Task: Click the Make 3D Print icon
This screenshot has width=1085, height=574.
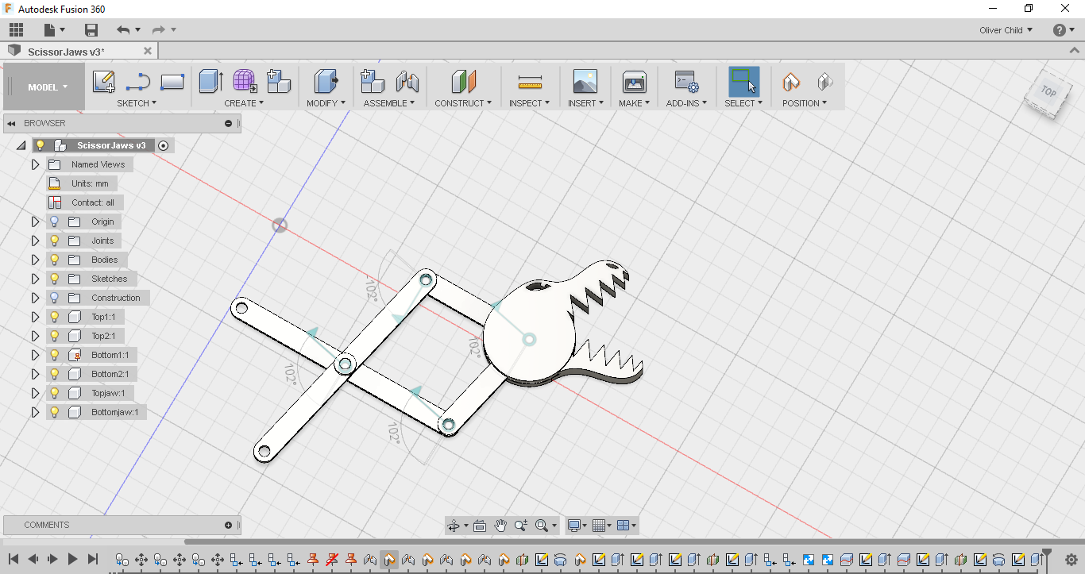Action: [x=635, y=82]
